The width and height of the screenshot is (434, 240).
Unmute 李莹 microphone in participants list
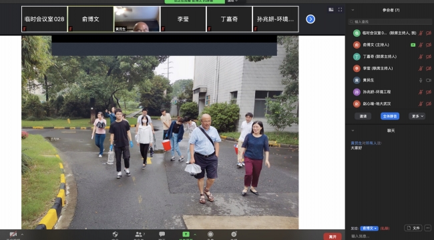(421, 69)
